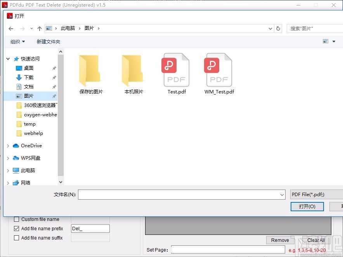Select the Test.pdf file icon

coord(176,70)
